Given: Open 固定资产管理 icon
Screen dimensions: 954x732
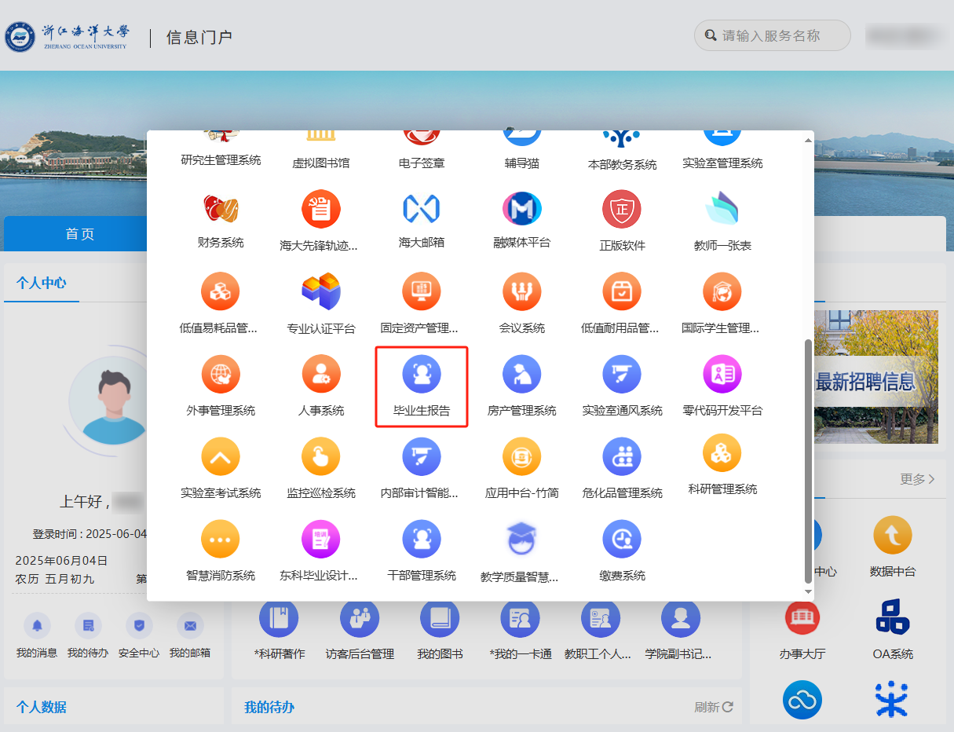Looking at the screenshot, I should pyautogui.click(x=422, y=292).
